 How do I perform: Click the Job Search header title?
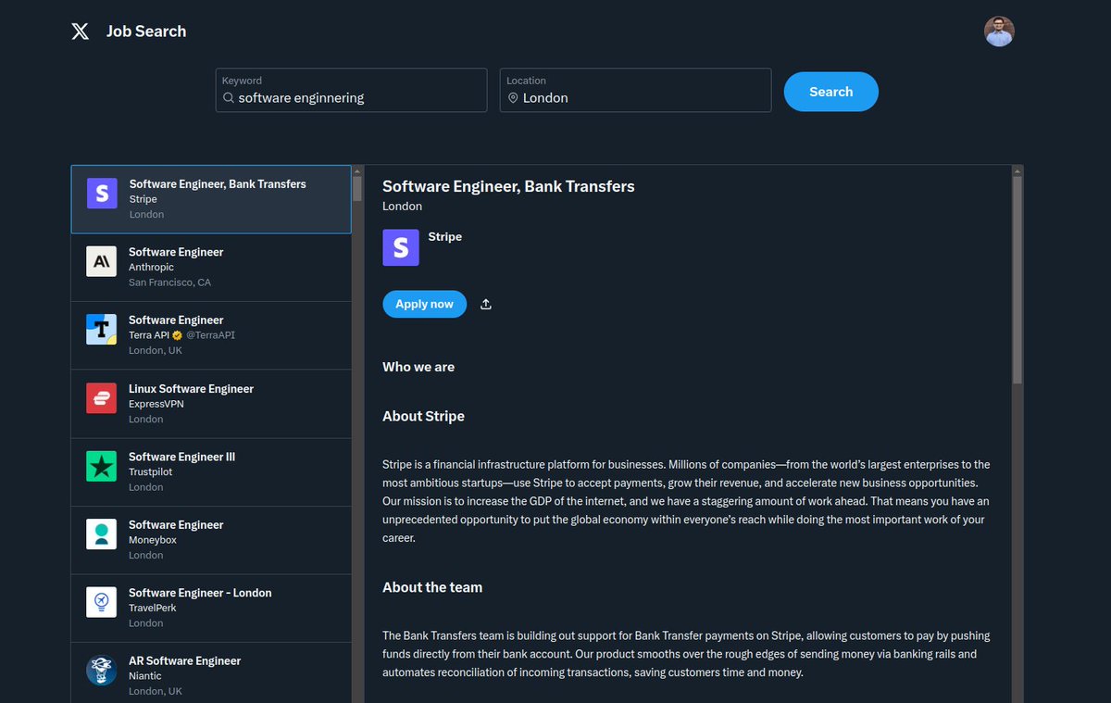[x=146, y=31]
